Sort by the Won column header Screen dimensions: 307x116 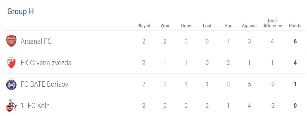pyautogui.click(x=165, y=26)
